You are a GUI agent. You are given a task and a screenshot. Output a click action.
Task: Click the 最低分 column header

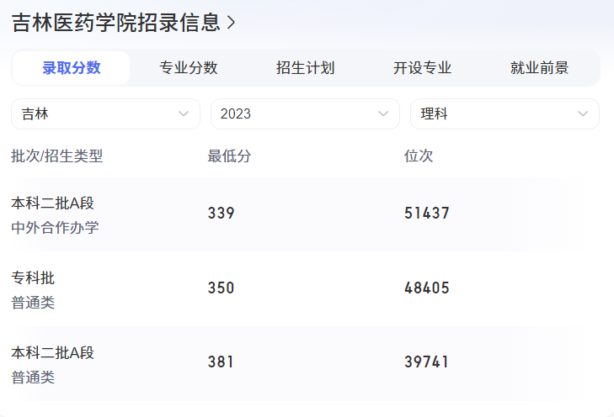229,156
